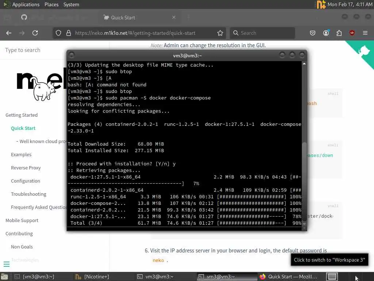Open the Troubleshooting sidebar link

click(x=28, y=194)
